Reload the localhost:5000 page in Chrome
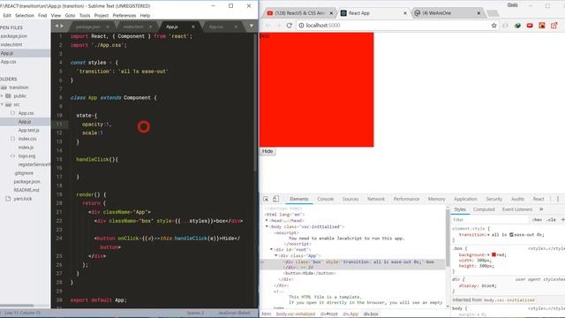This screenshot has width=565, height=318. click(289, 26)
